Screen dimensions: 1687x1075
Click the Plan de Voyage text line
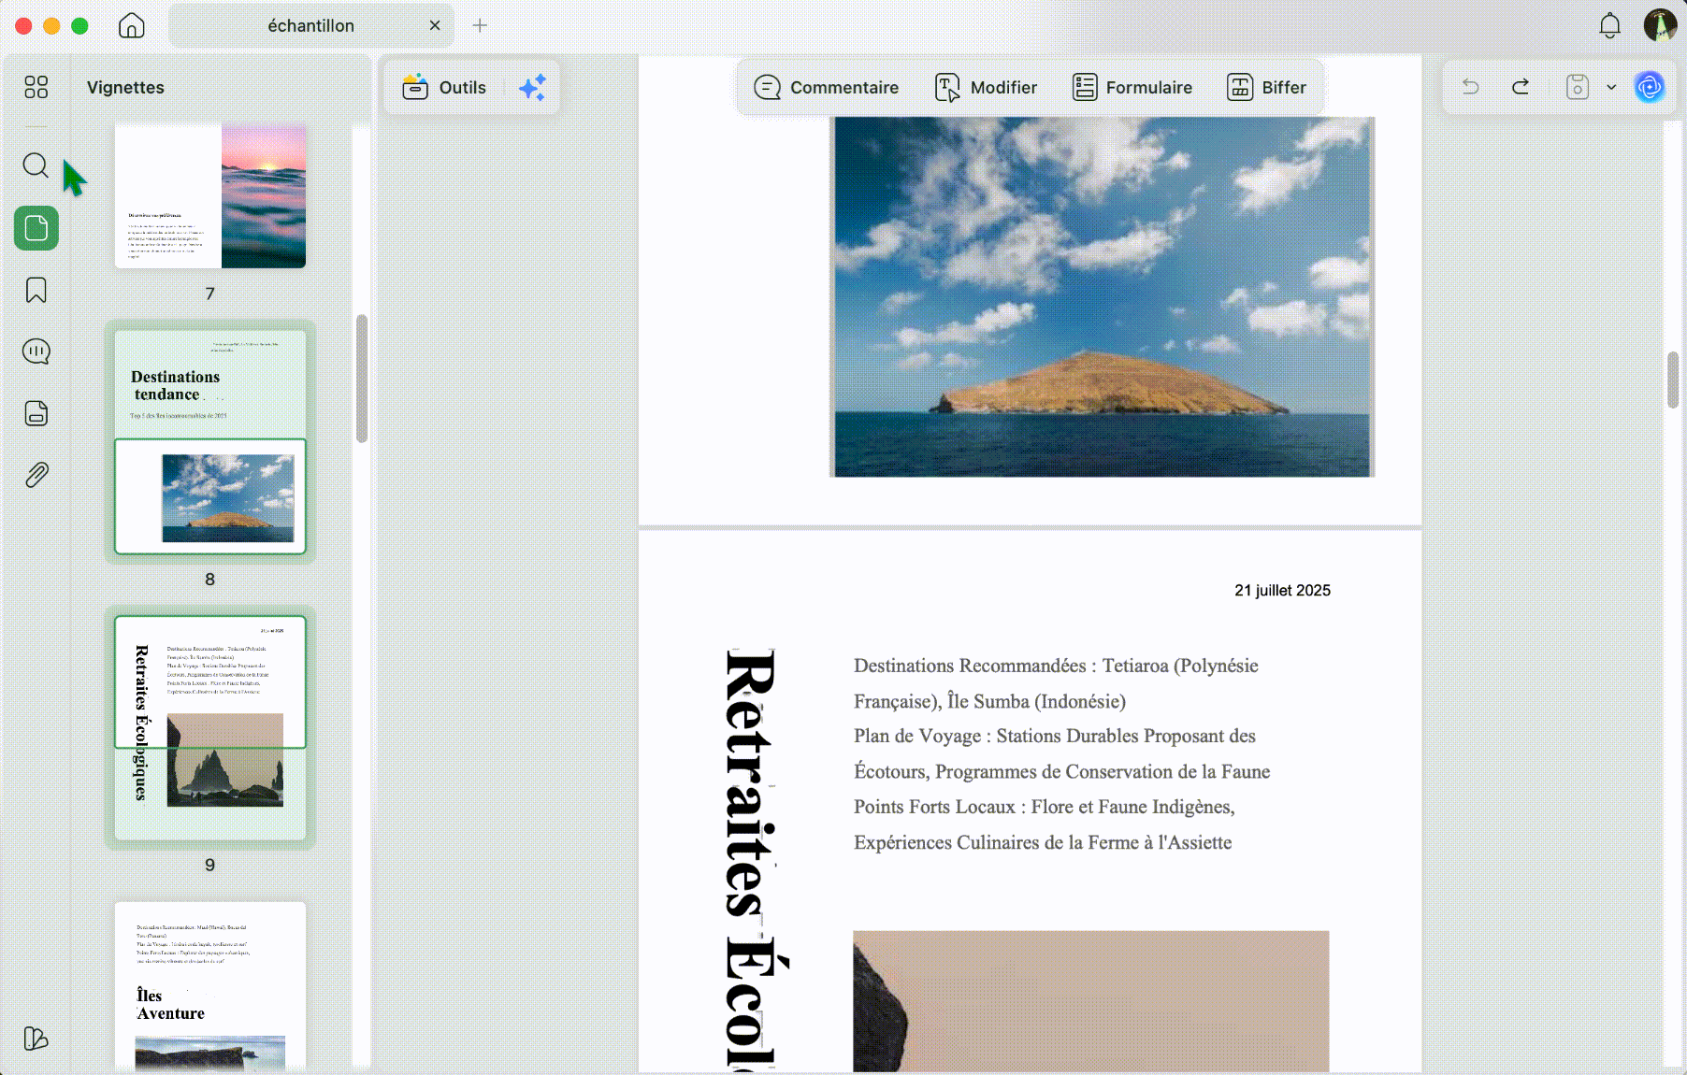[x=1054, y=736]
